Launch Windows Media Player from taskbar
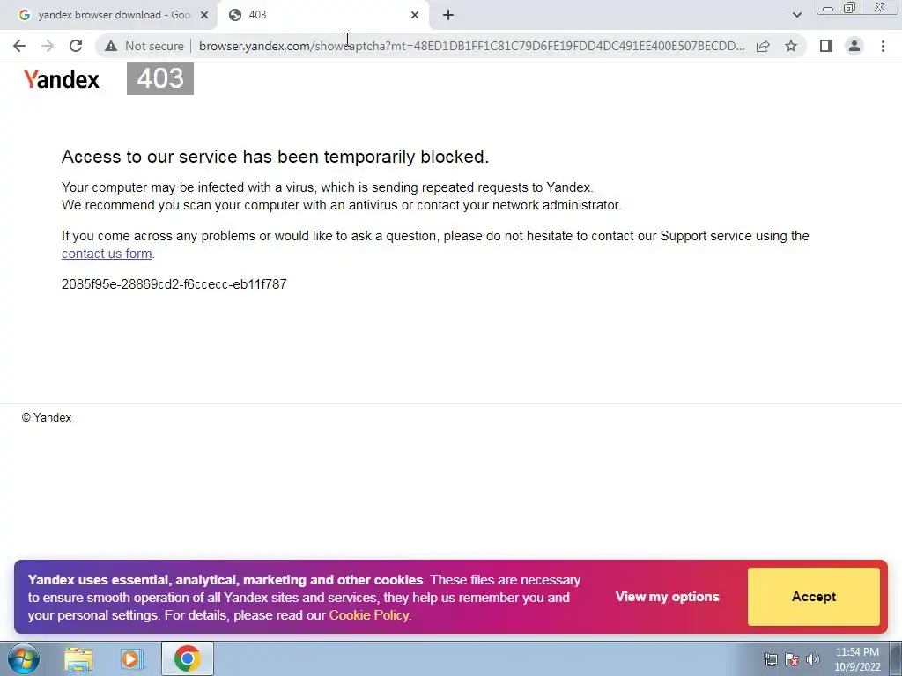 pyautogui.click(x=132, y=658)
